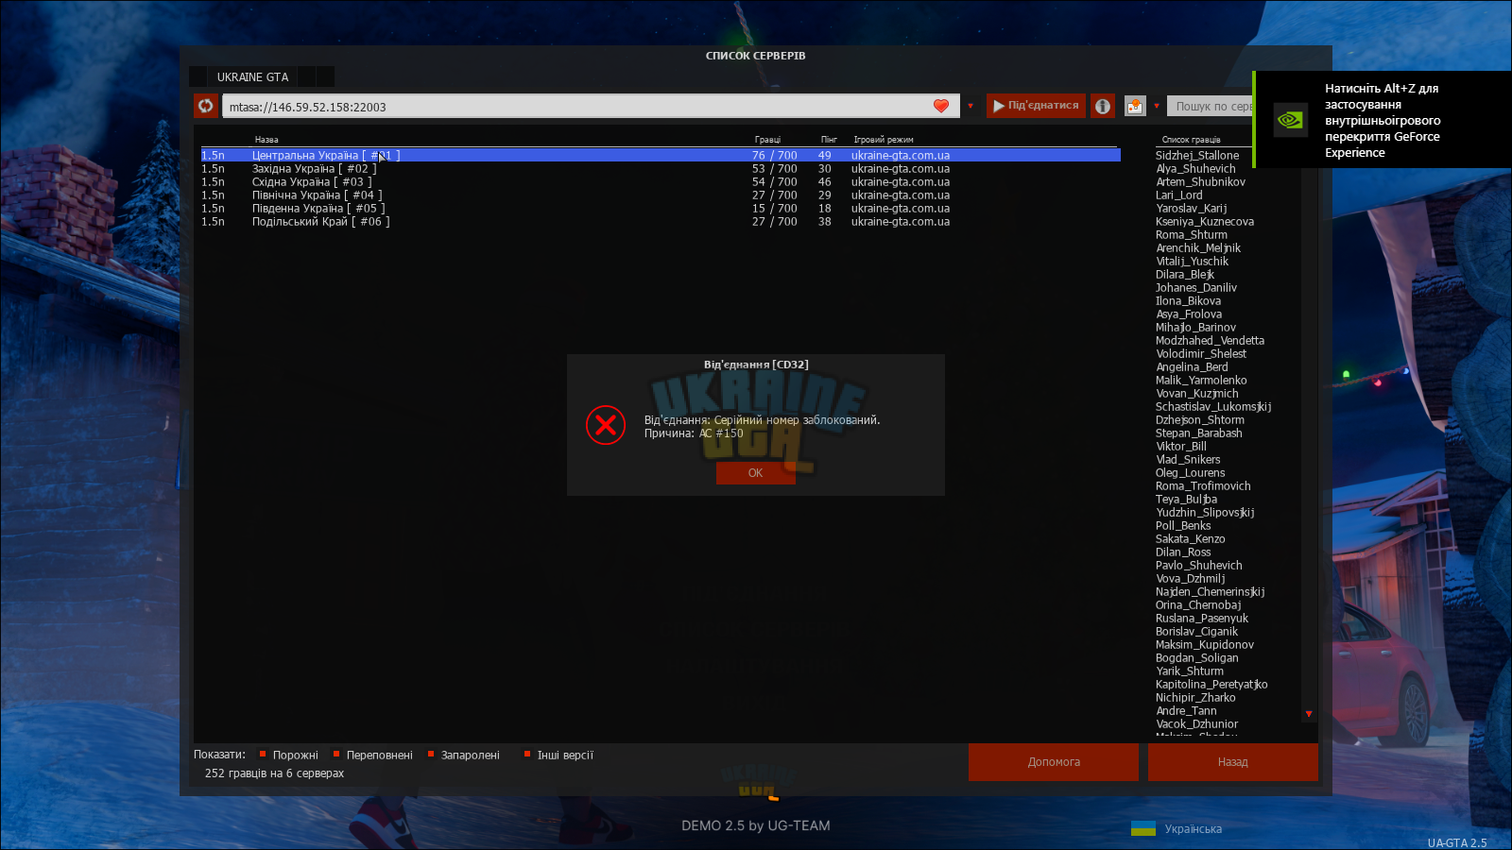1512x850 pixels.
Task: Add server to favorites with heart icon
Action: (941, 106)
